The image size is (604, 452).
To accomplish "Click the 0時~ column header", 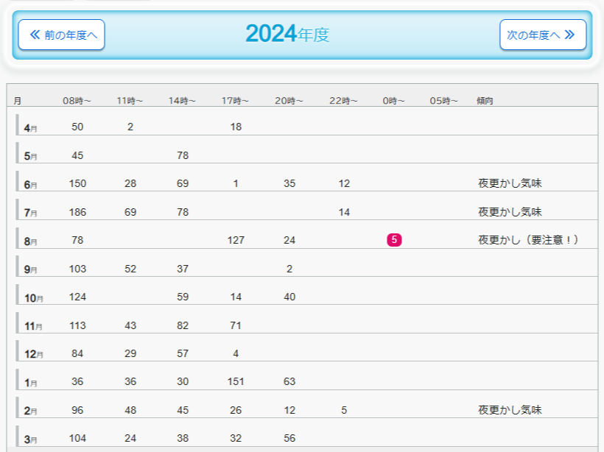I will click(393, 101).
